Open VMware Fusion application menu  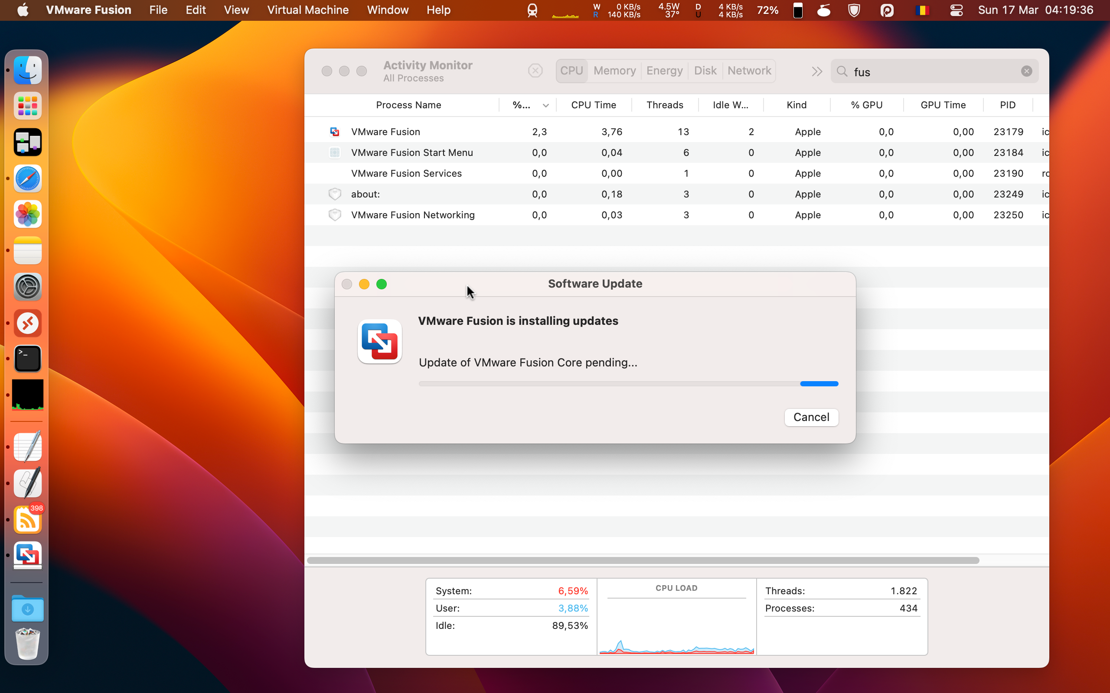(x=88, y=10)
